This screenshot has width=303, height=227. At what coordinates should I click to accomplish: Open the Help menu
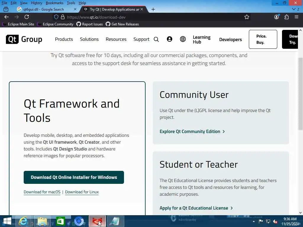click(x=82, y=3)
